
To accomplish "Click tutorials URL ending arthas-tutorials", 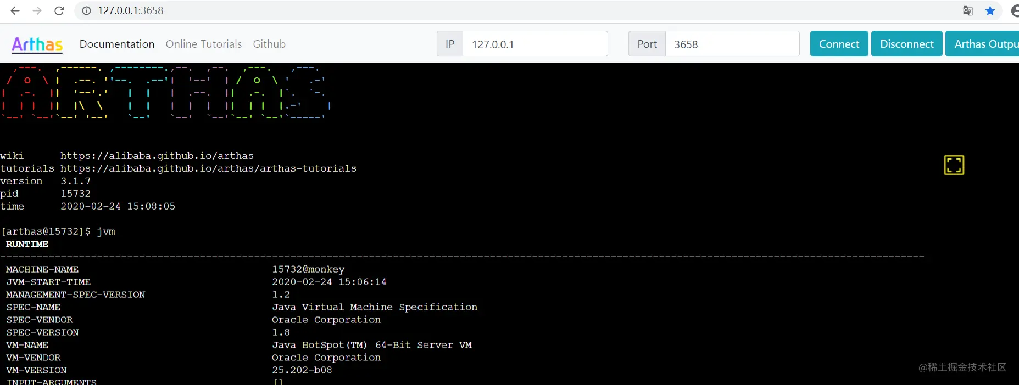I will tap(208, 168).
